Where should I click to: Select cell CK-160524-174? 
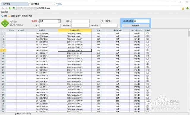pyautogui.click(x=42, y=53)
